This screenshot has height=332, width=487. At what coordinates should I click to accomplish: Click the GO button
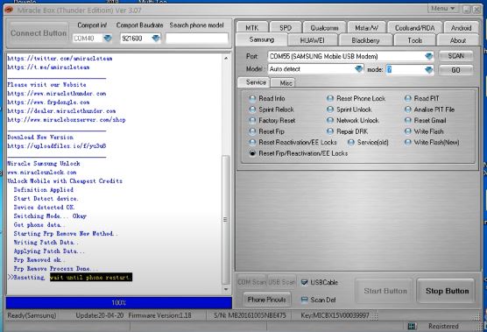pyautogui.click(x=456, y=70)
